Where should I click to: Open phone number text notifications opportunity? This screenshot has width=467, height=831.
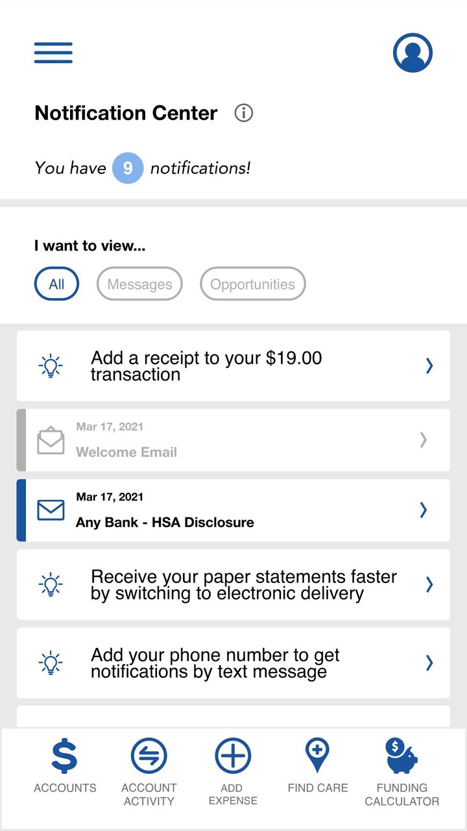tap(233, 663)
